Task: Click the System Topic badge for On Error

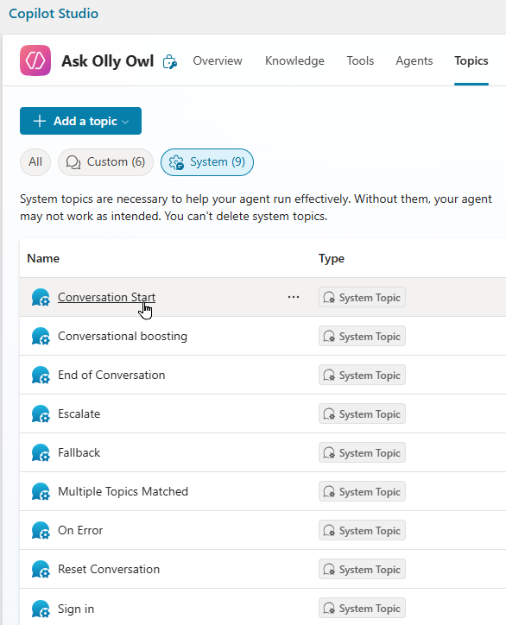Action: click(x=362, y=531)
